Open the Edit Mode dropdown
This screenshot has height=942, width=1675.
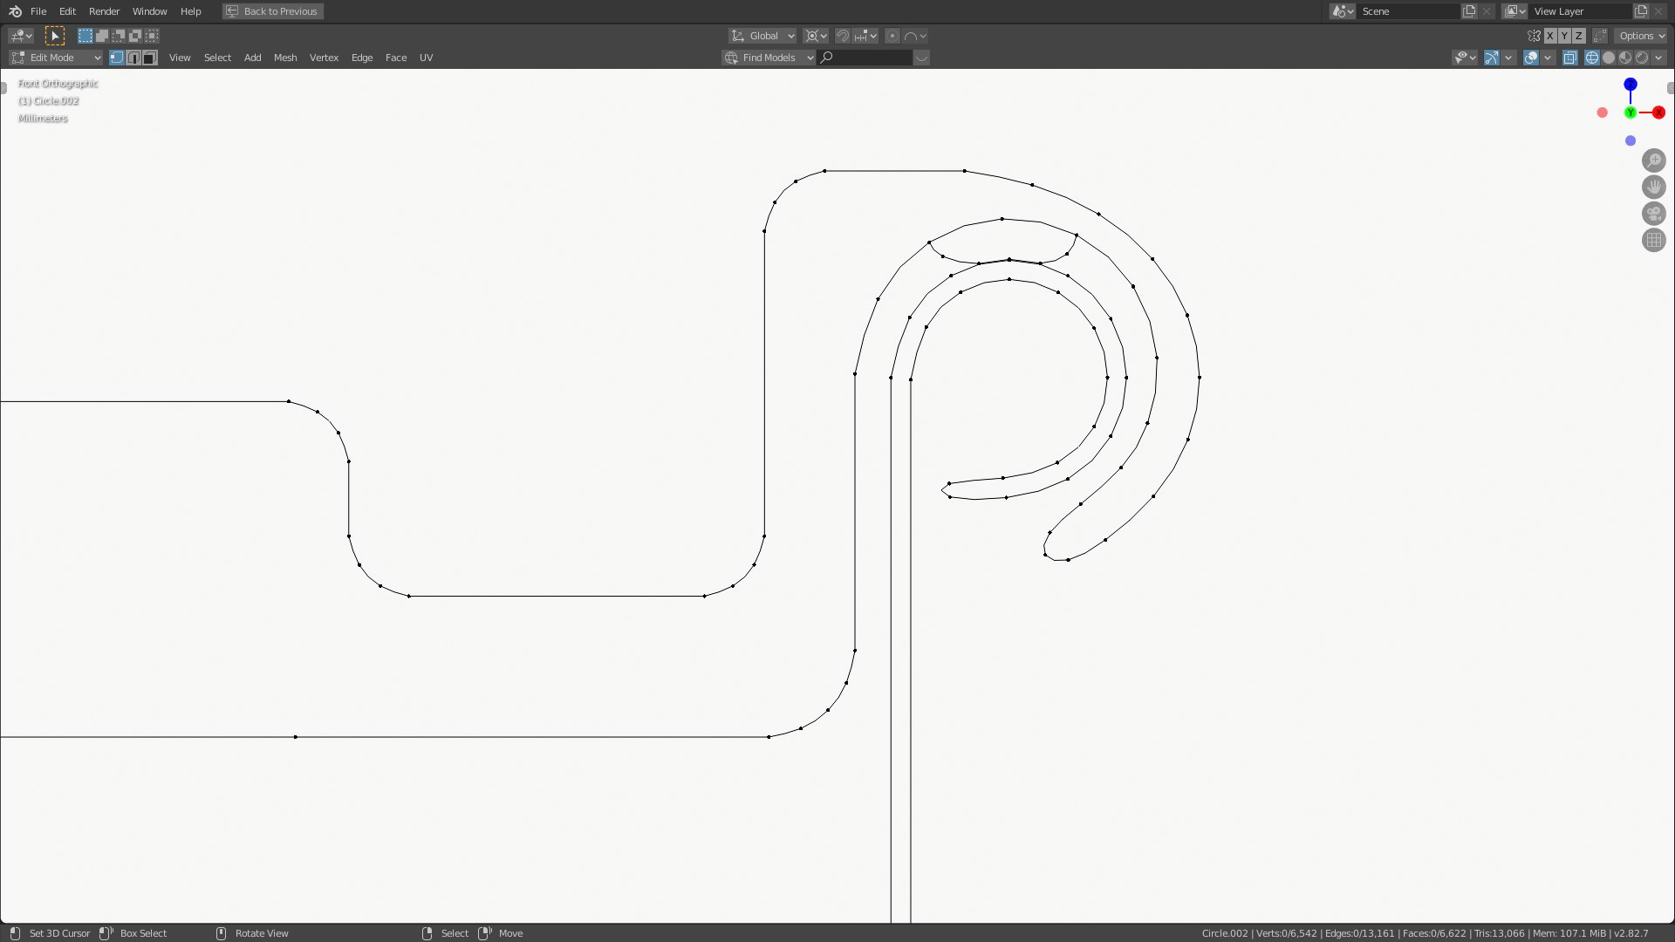56,58
